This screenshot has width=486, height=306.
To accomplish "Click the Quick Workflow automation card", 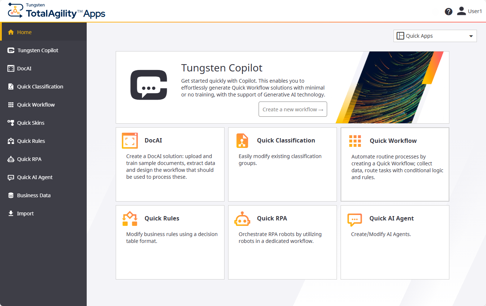I will tap(395, 164).
